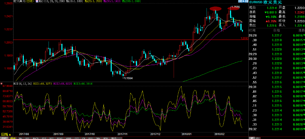Click the 2018/01 date on the time axis

[186, 134]
